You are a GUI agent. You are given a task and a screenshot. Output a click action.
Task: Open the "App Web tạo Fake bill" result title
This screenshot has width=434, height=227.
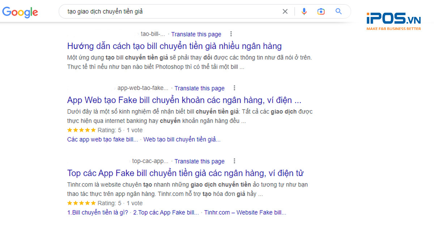tap(184, 100)
